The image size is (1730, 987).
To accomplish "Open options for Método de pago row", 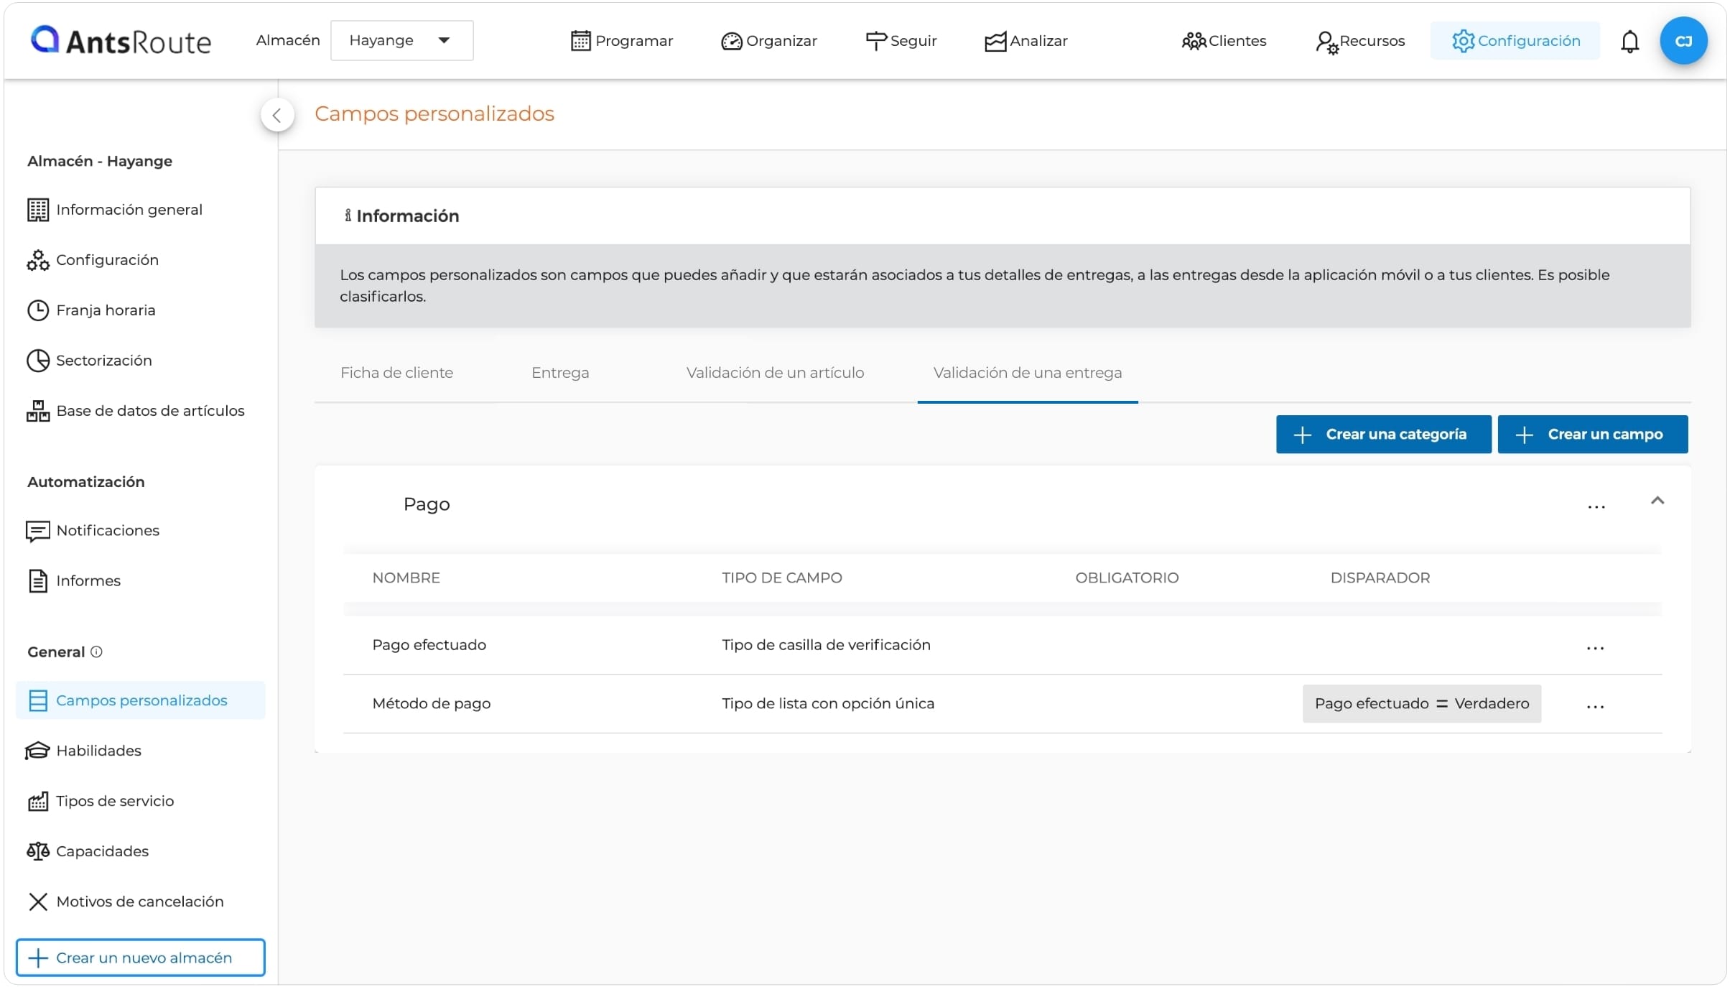I will click(1595, 707).
